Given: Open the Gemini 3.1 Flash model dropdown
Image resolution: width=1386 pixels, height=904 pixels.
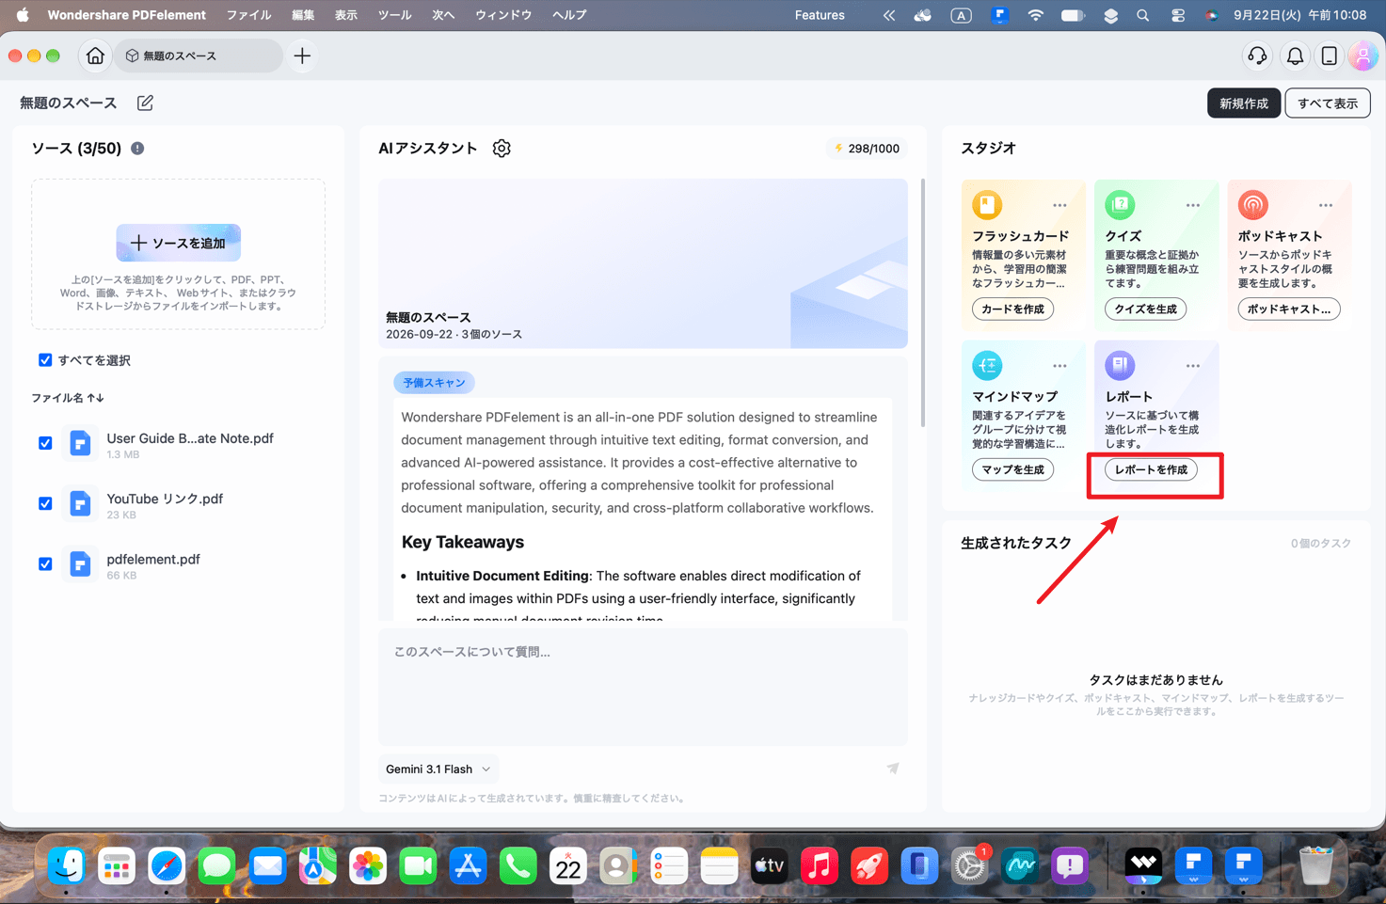Looking at the screenshot, I should 438,769.
